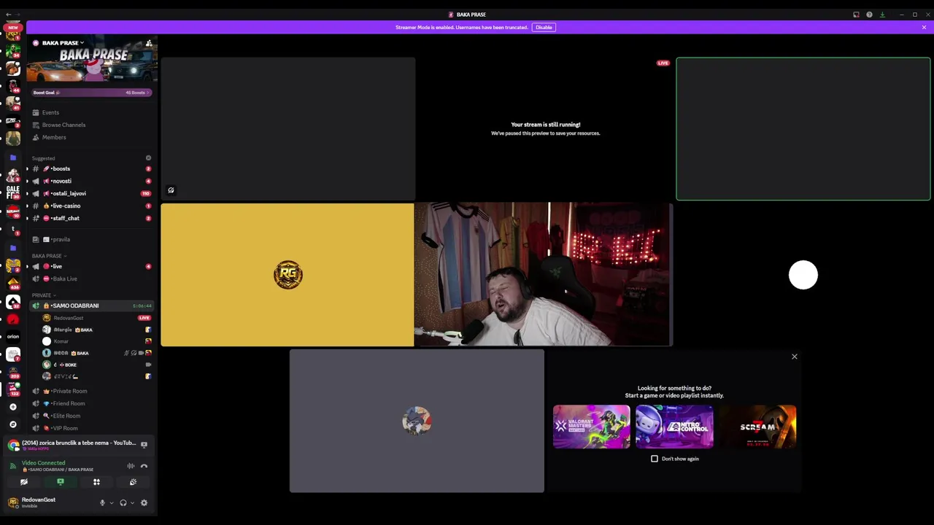Open the server icon with 32 badge
934x525 pixels.
point(12,300)
